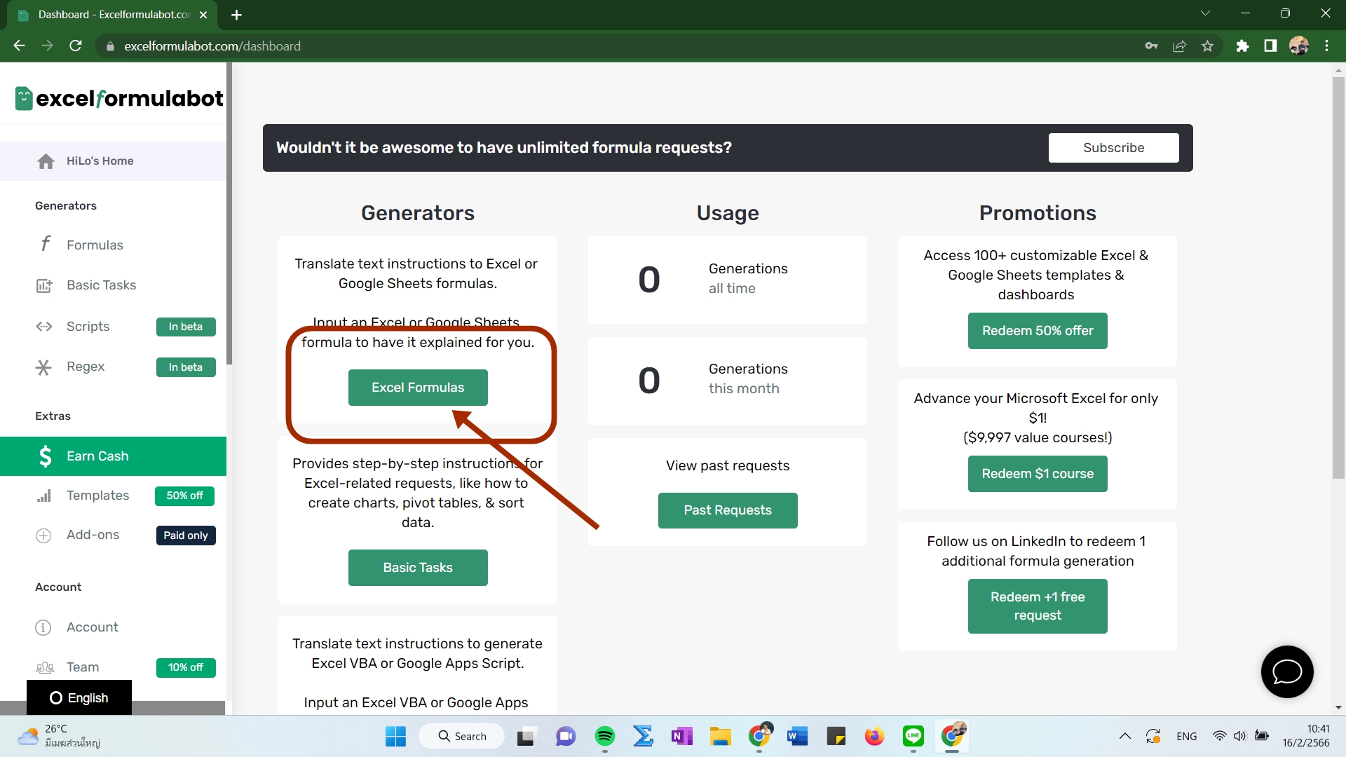Click the excelformulabot logo

pos(119,98)
